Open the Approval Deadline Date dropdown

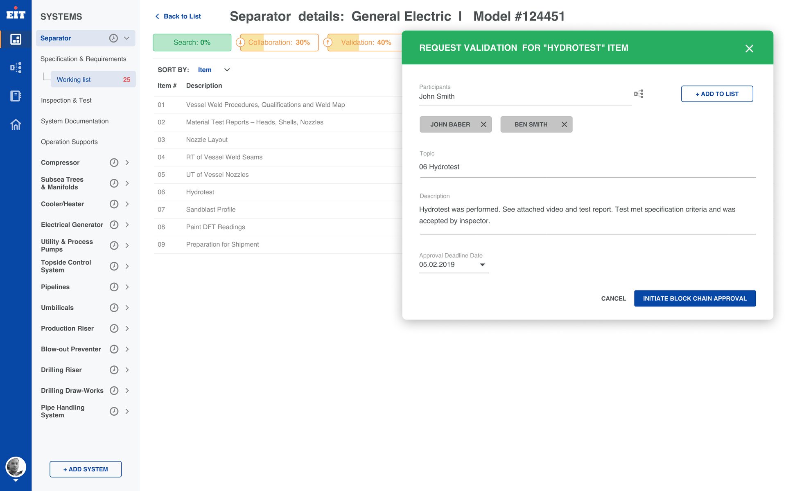click(454, 265)
